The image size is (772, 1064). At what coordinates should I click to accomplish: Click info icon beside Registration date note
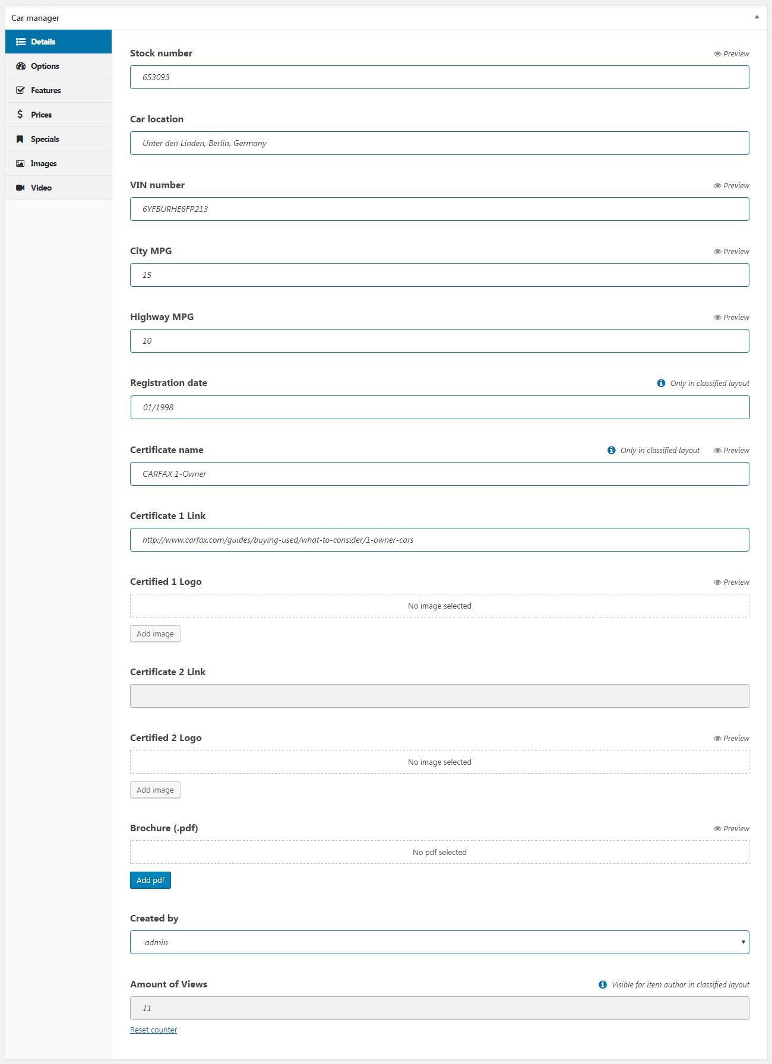pyautogui.click(x=661, y=383)
